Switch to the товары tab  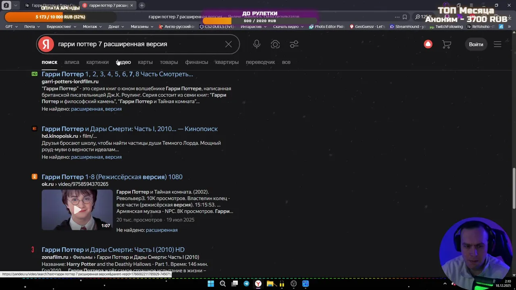point(169,62)
